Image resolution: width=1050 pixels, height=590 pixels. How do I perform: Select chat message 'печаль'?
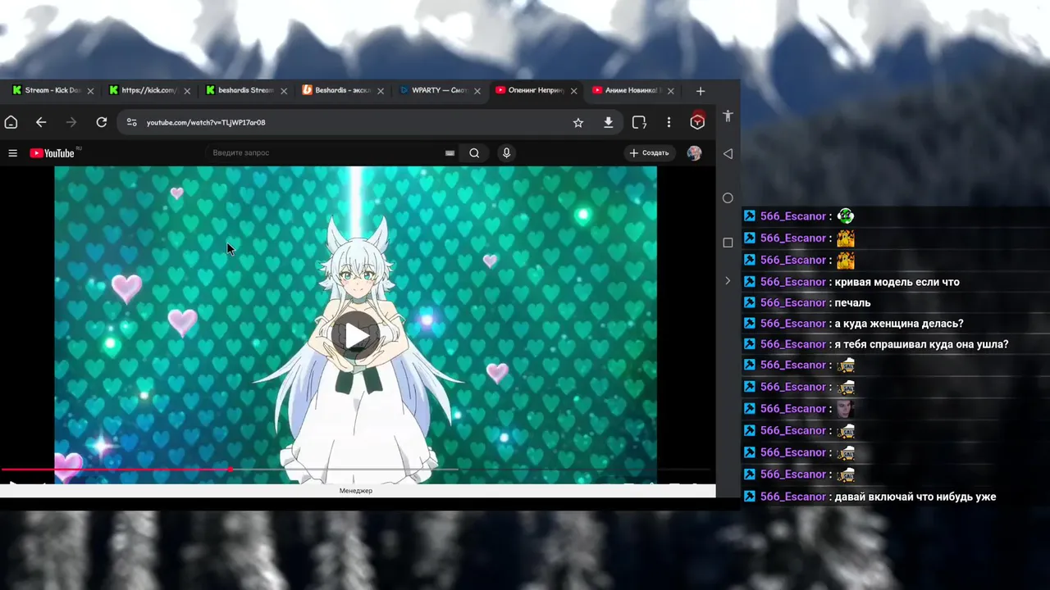[x=852, y=303]
